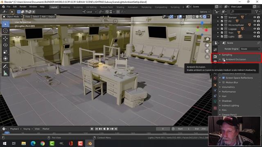Screen dimensions: 262x147
Task: Expand the Volumetrics panel
Action: point(228,87)
